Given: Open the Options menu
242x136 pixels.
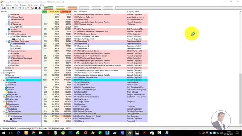Looking at the screenshot, I should tap(9, 5).
